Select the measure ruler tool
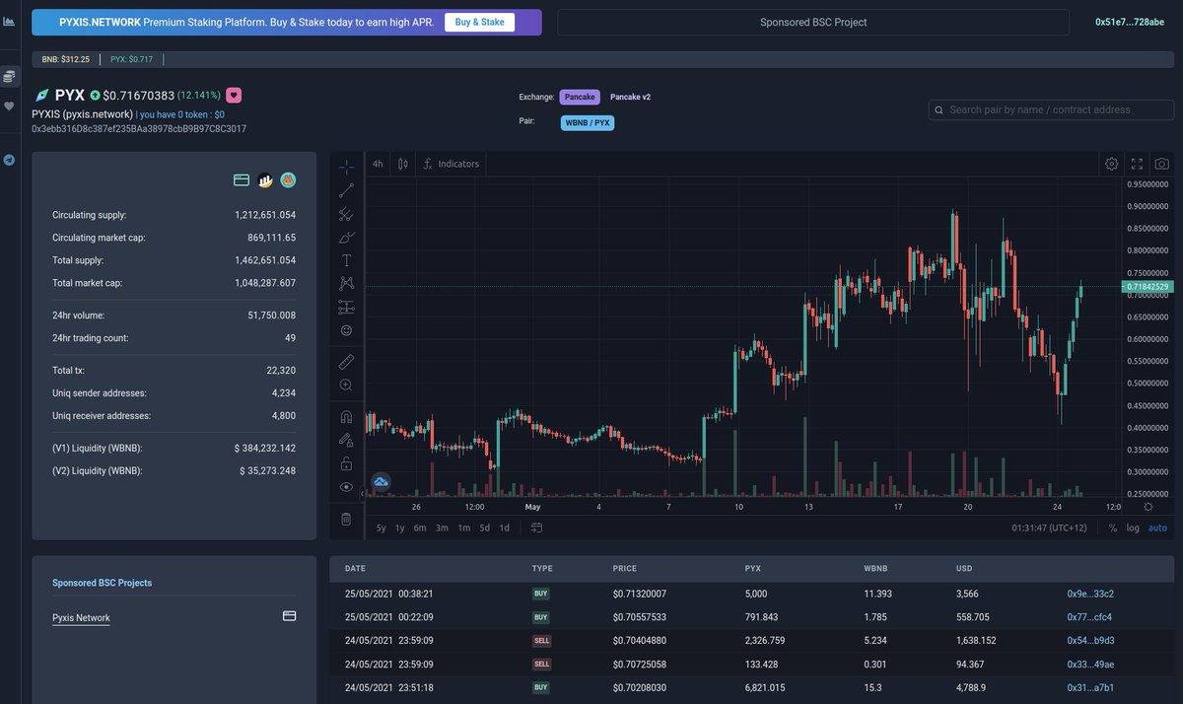The image size is (1183, 704). [346, 361]
